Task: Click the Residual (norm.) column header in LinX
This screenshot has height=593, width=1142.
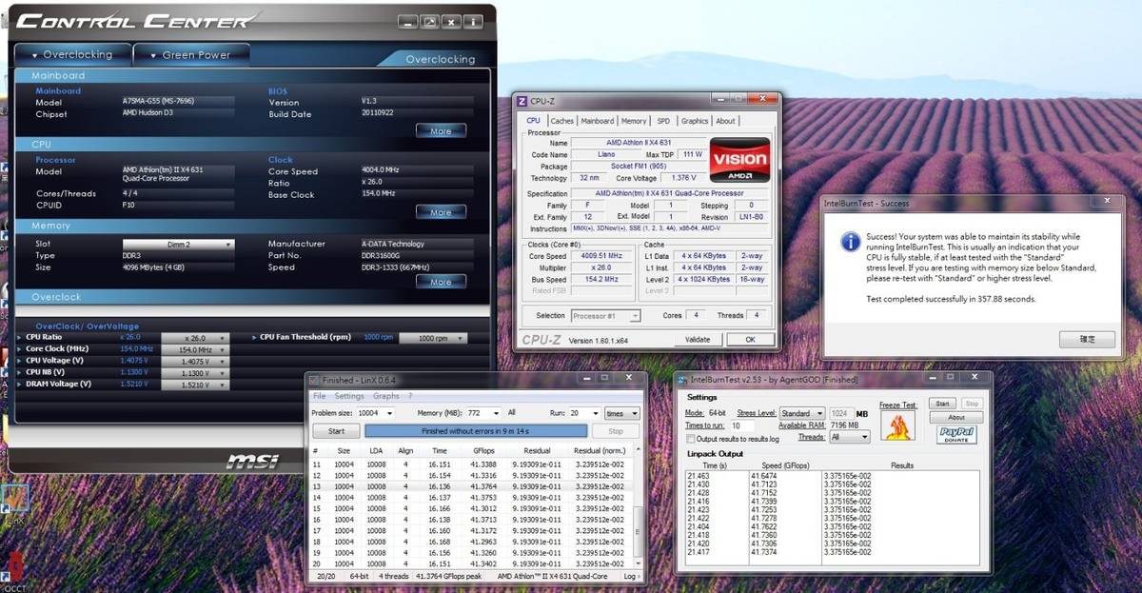Action: pyautogui.click(x=599, y=450)
